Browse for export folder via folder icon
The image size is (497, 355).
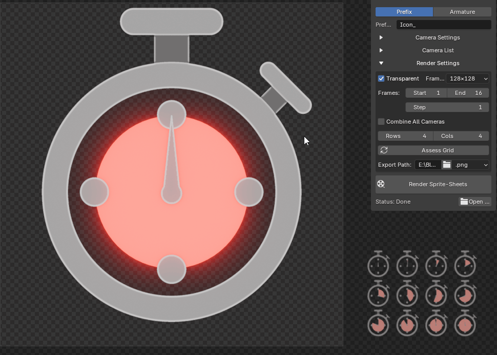pos(447,165)
